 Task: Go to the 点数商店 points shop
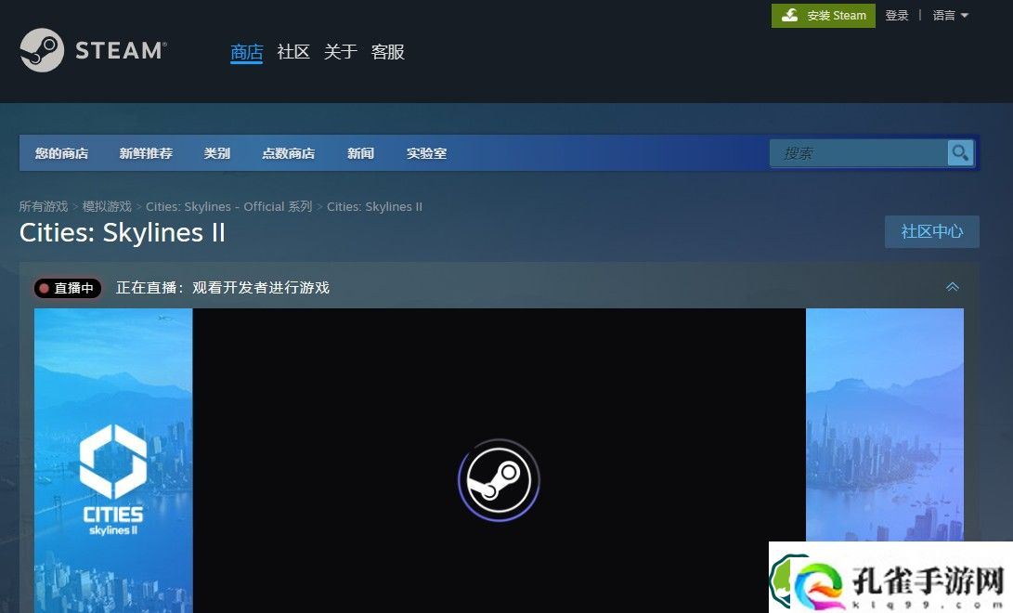click(288, 153)
